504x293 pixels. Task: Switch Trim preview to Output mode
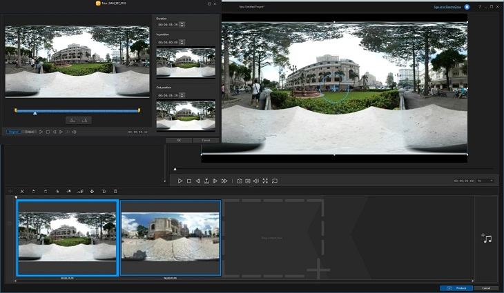[x=29, y=132]
